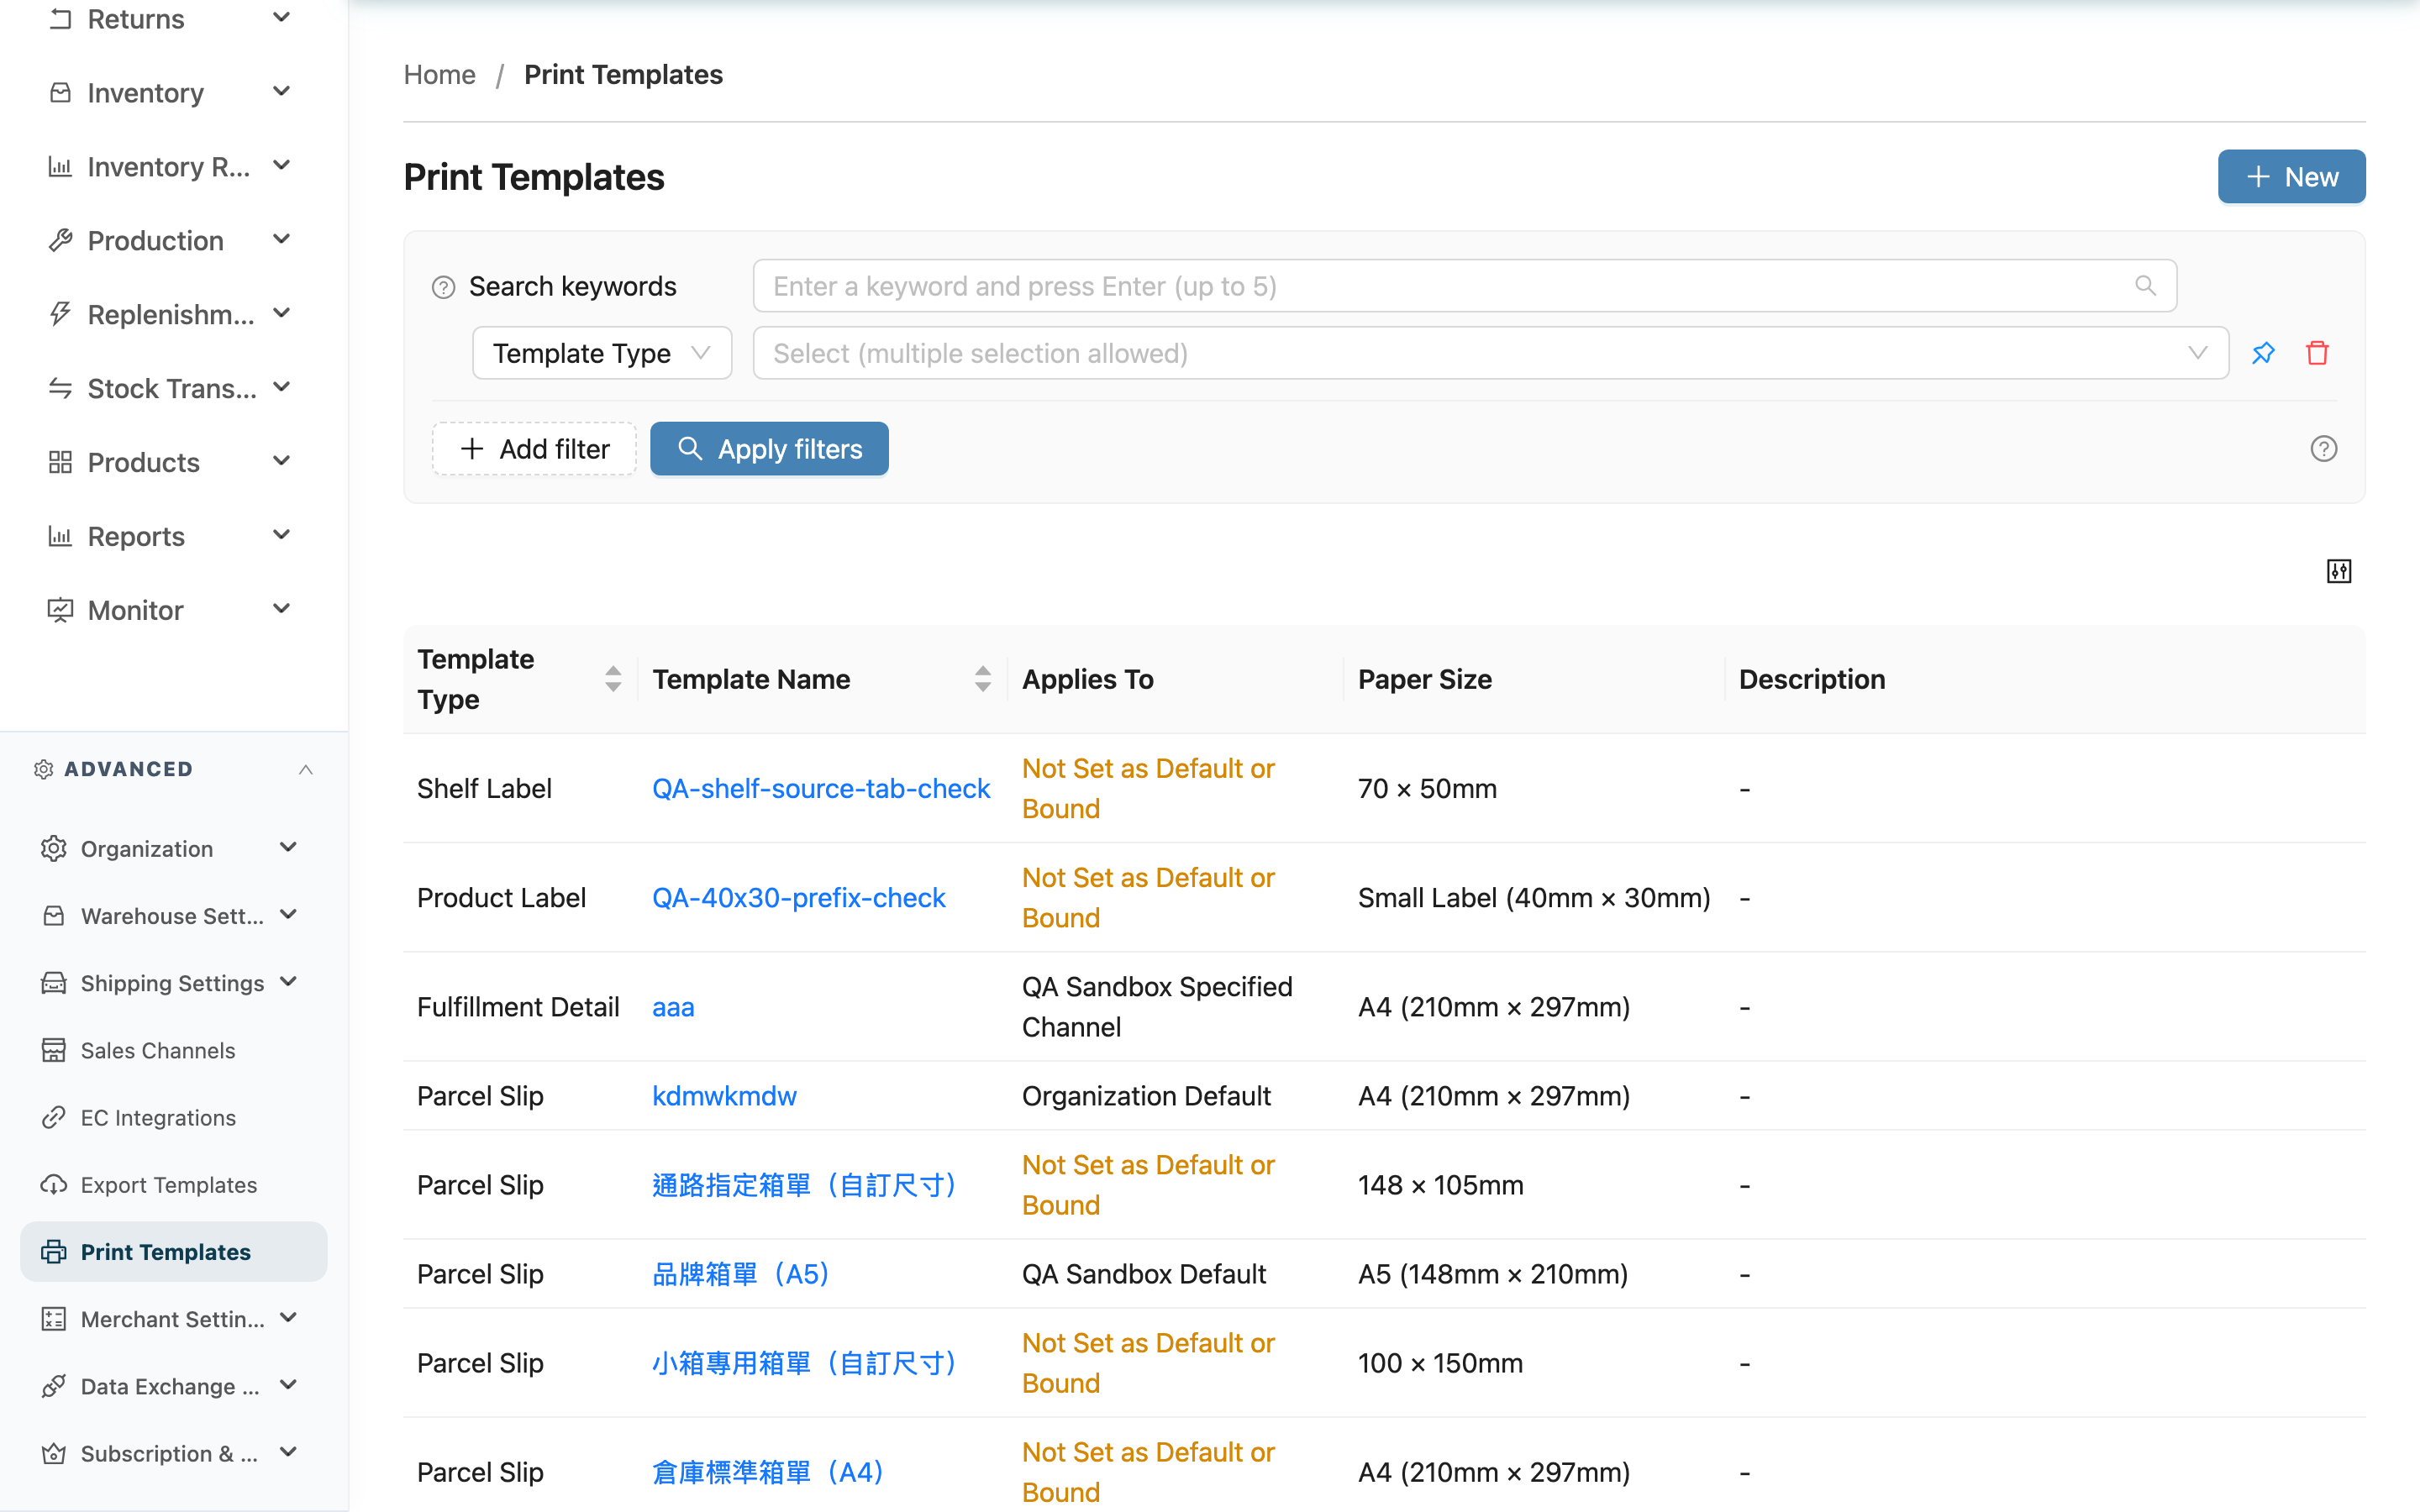Screen dimensions: 2420x1512
Task: Click the Inventory box icon
Action: tap(60, 93)
